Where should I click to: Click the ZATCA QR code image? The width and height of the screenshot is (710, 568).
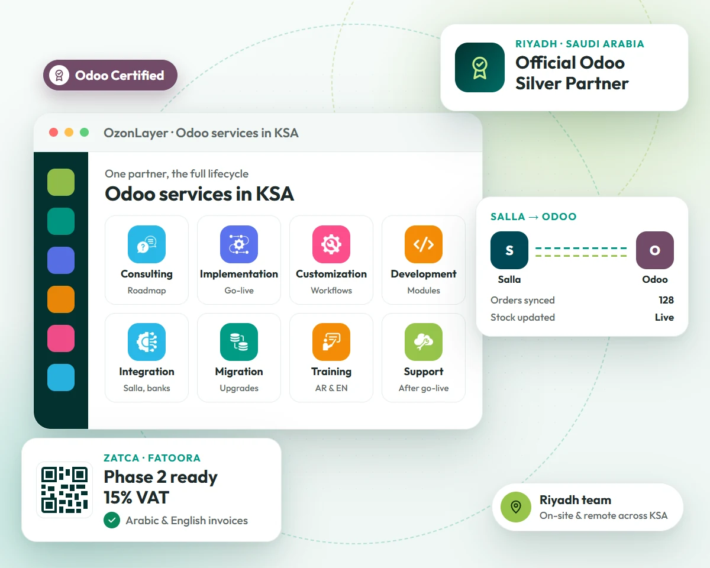pos(64,490)
